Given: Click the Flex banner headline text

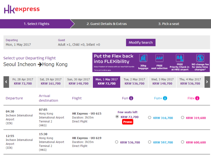Looking at the screenshot, I should [114, 59].
